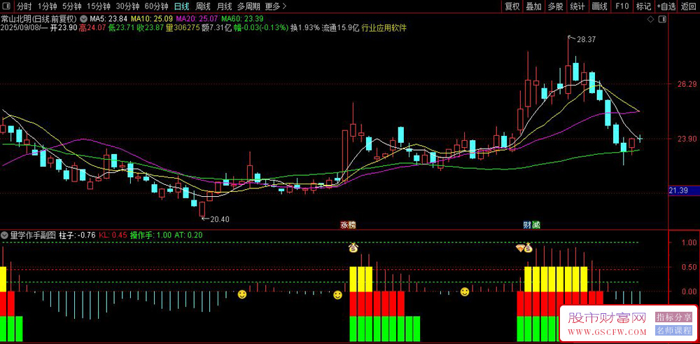
Task: Click the diamond icon at chart top-right
Action: 650,20
